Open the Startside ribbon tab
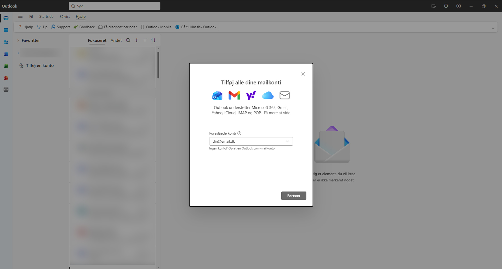 tap(46, 16)
